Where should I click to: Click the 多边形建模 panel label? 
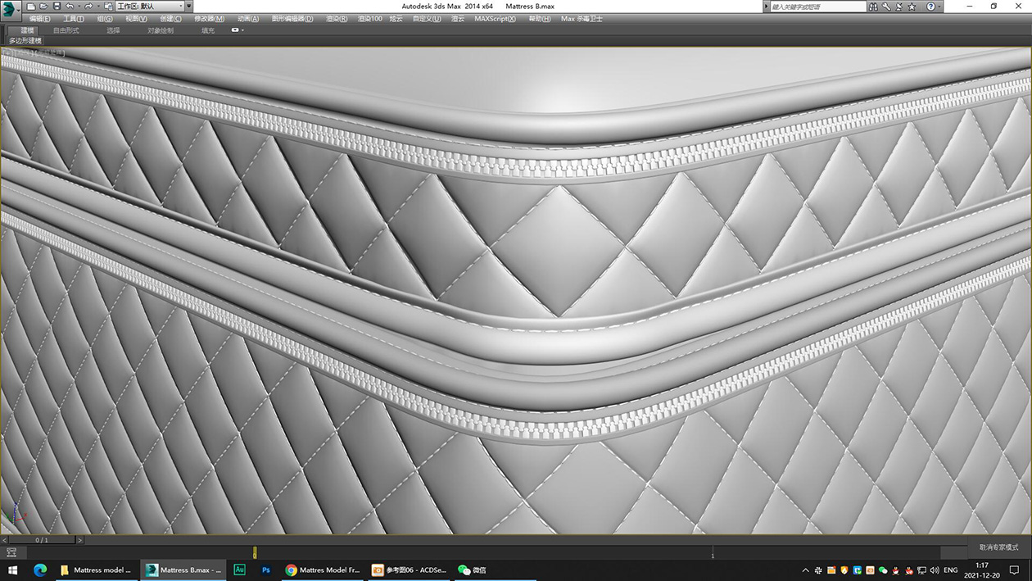click(x=25, y=40)
